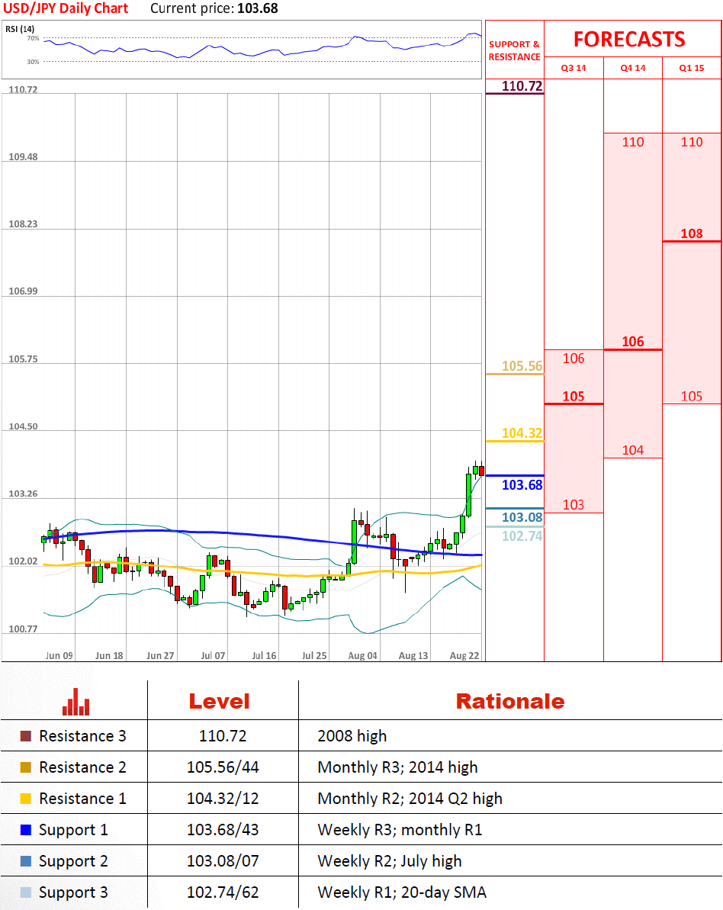This screenshot has width=723, height=910.
Task: Click the 'Aug 22' date axis label
Action: click(x=464, y=656)
